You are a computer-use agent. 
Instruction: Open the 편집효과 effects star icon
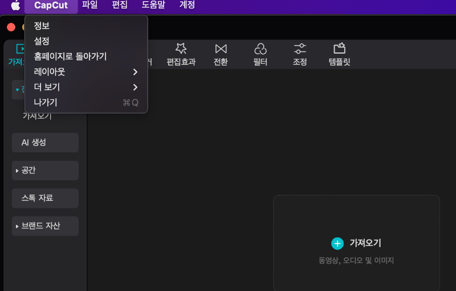[181, 48]
